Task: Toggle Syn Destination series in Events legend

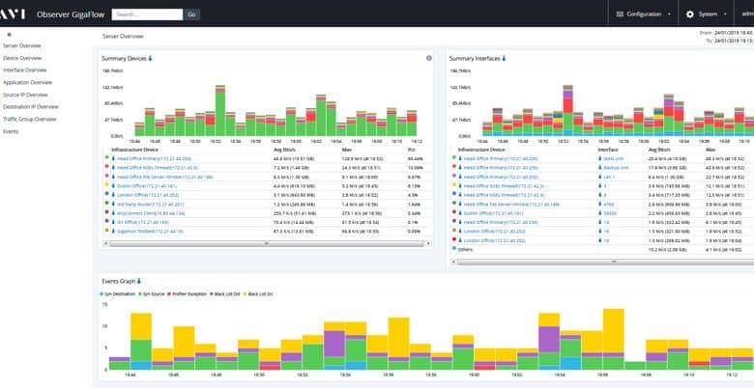Action: (118, 293)
